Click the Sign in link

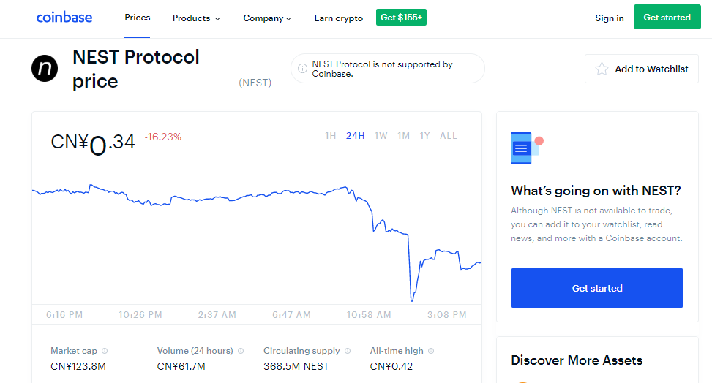point(610,18)
